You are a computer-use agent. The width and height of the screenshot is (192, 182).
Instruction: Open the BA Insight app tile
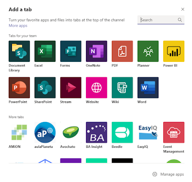96,133
